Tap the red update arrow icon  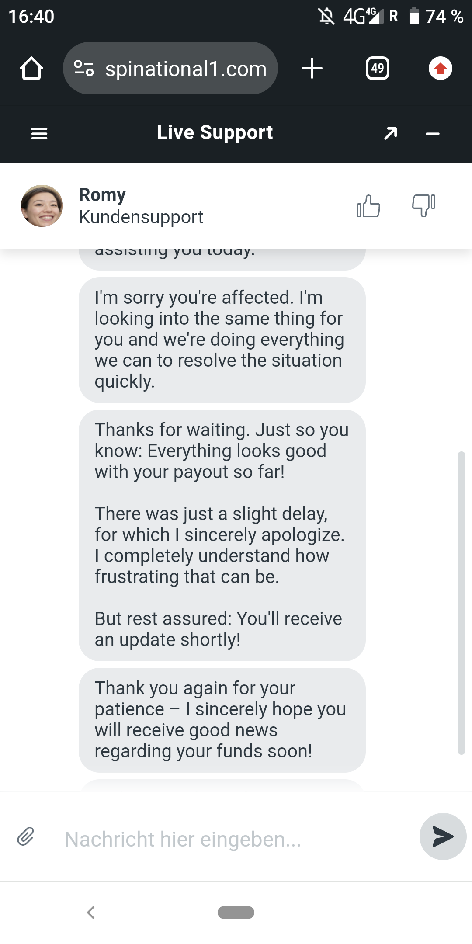(x=440, y=69)
